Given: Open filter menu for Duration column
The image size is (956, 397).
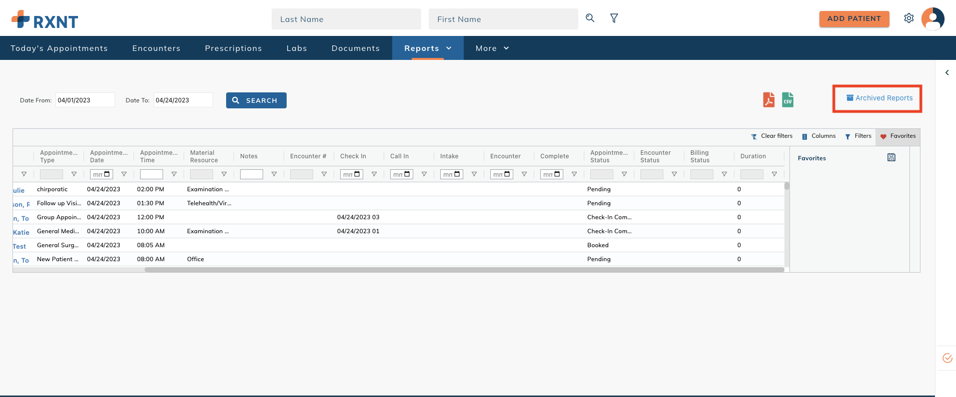Looking at the screenshot, I should click(774, 174).
